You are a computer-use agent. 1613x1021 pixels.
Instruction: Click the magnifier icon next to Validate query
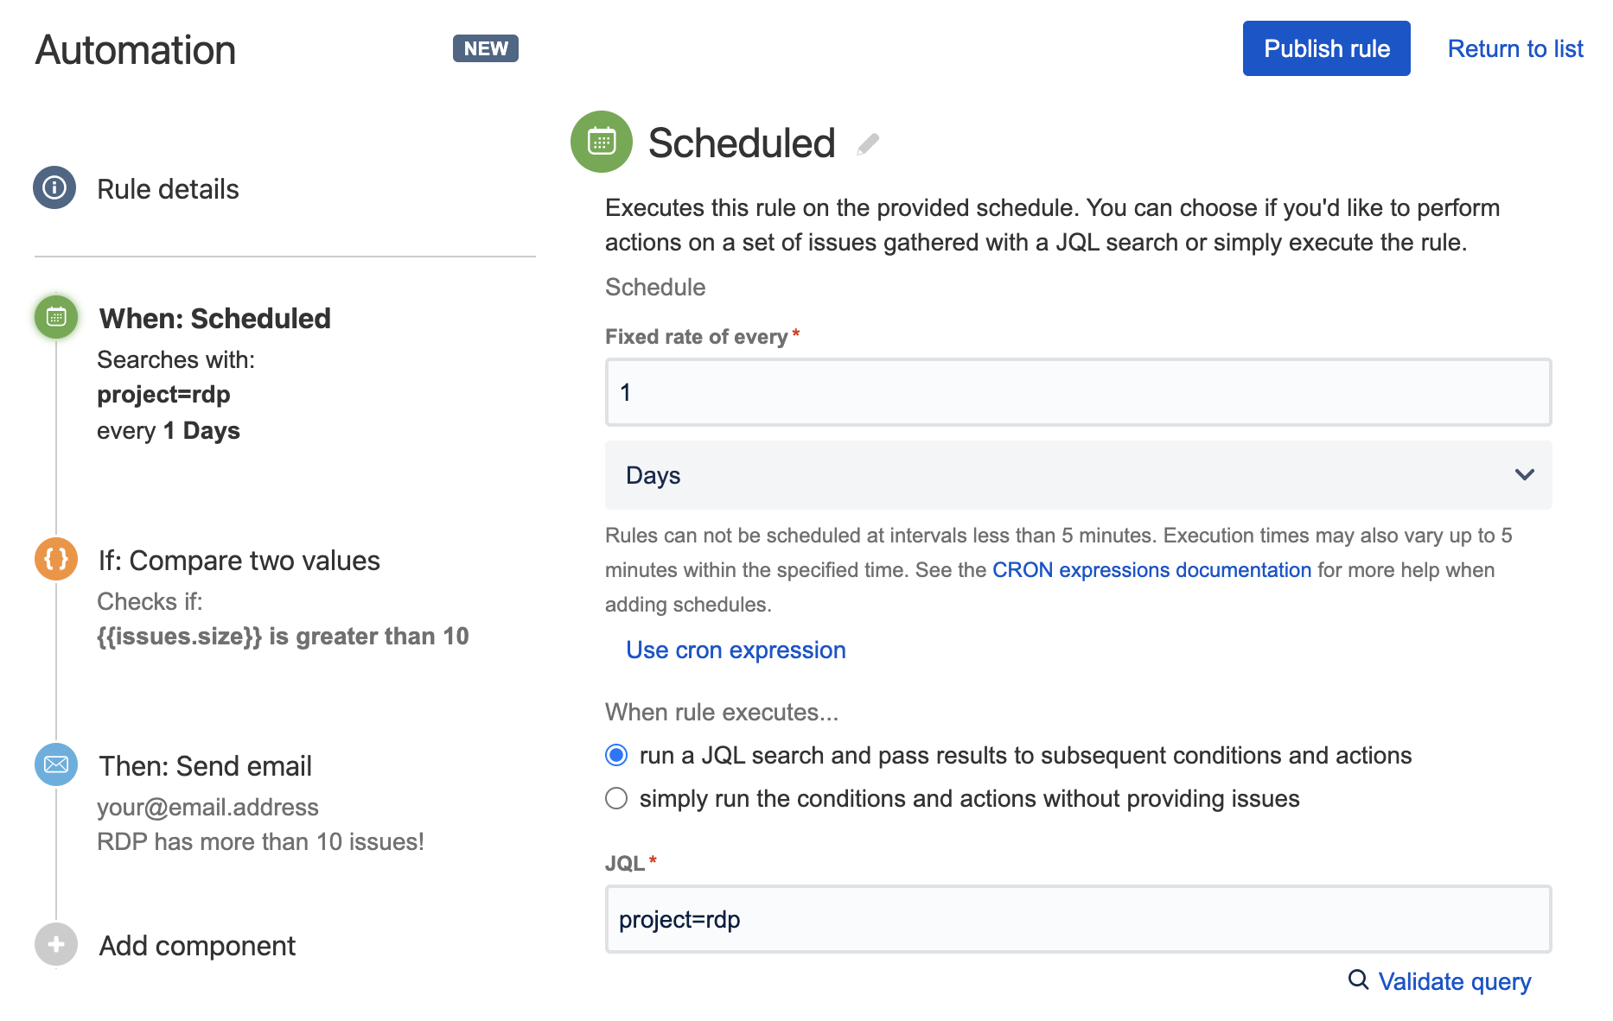(1358, 980)
